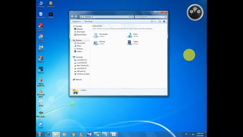The width and height of the screenshot is (243, 137).
Task: Open the view options dropdown arrow
Action: [x=155, y=21]
